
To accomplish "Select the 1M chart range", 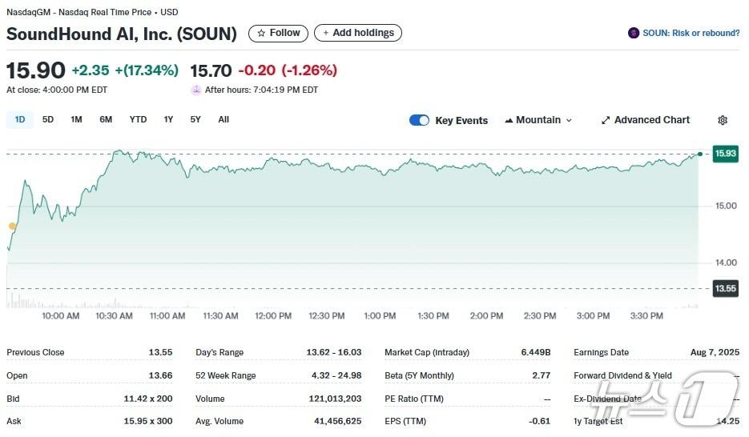I will coord(76,119).
